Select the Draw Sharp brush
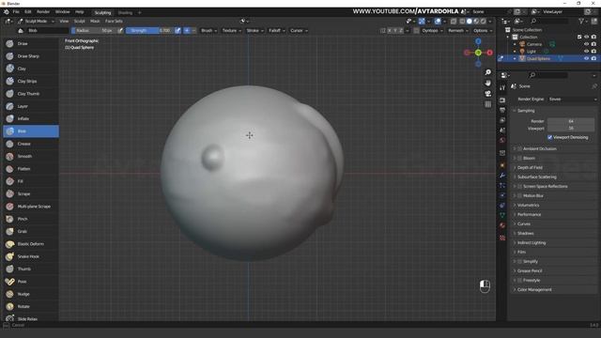Image resolution: width=601 pixels, height=338 pixels. pos(31,56)
